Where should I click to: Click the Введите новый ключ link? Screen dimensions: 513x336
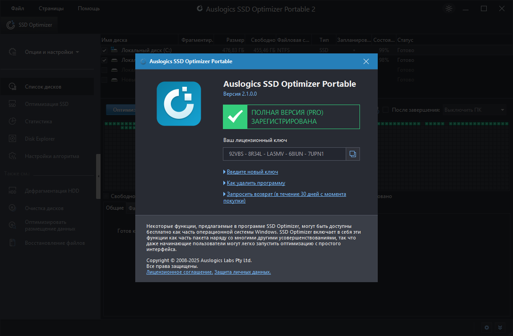coord(252,172)
